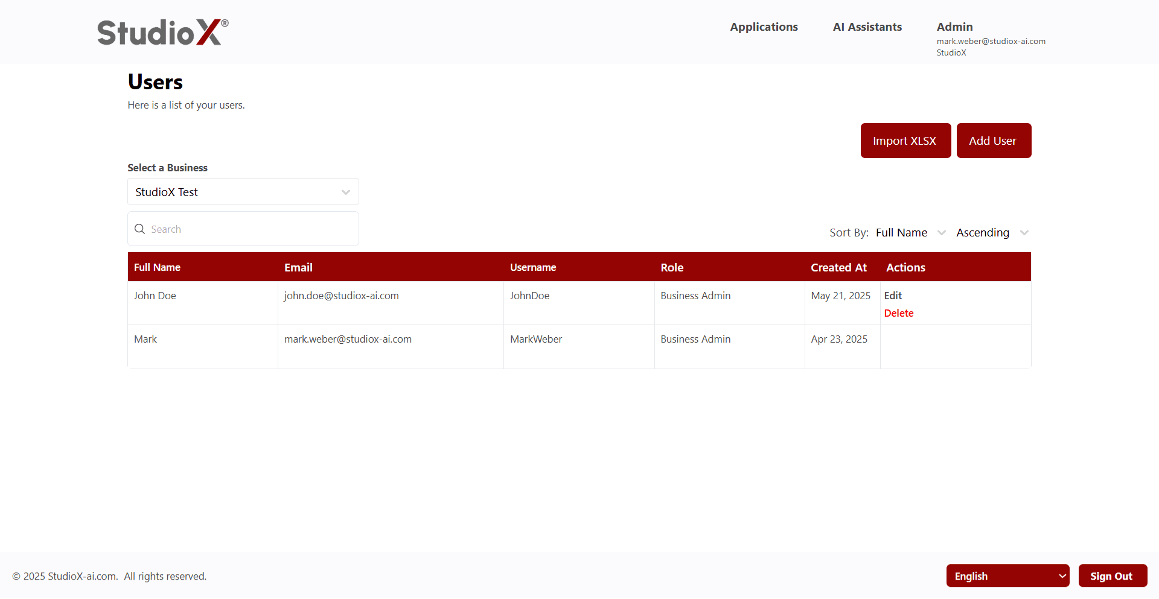
Task: Open the AI Assistants menu
Action: point(867,27)
